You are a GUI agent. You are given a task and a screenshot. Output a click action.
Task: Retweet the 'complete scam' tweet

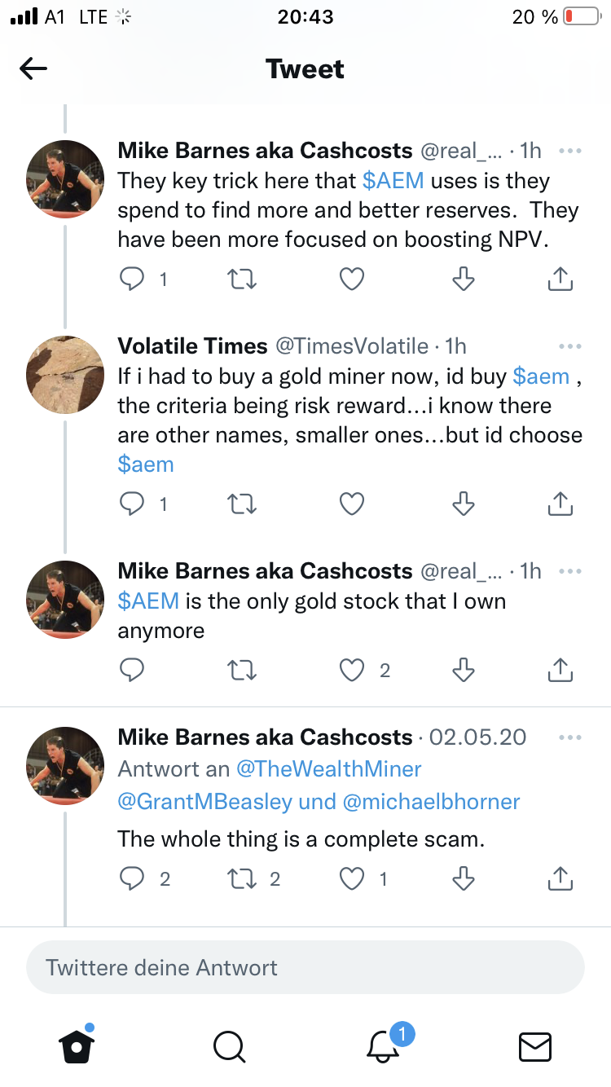[x=241, y=878]
